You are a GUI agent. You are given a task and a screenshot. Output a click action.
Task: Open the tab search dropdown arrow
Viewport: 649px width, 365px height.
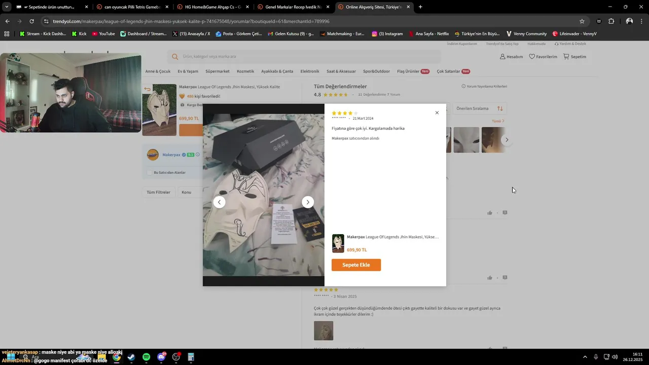pos(7,7)
